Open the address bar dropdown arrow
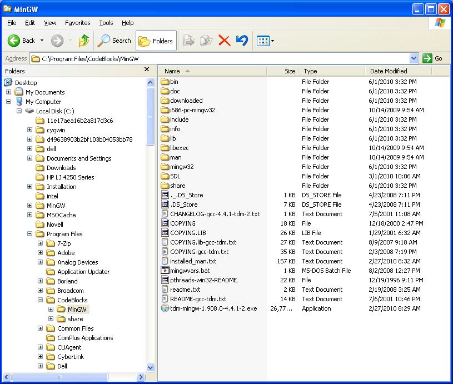Image resolution: width=453 pixels, height=384 pixels. point(414,58)
